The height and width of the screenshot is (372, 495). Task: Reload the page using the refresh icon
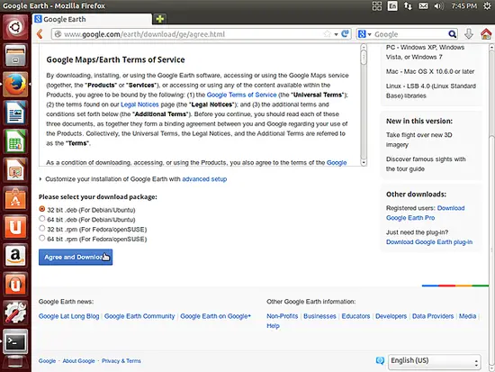pos(346,33)
